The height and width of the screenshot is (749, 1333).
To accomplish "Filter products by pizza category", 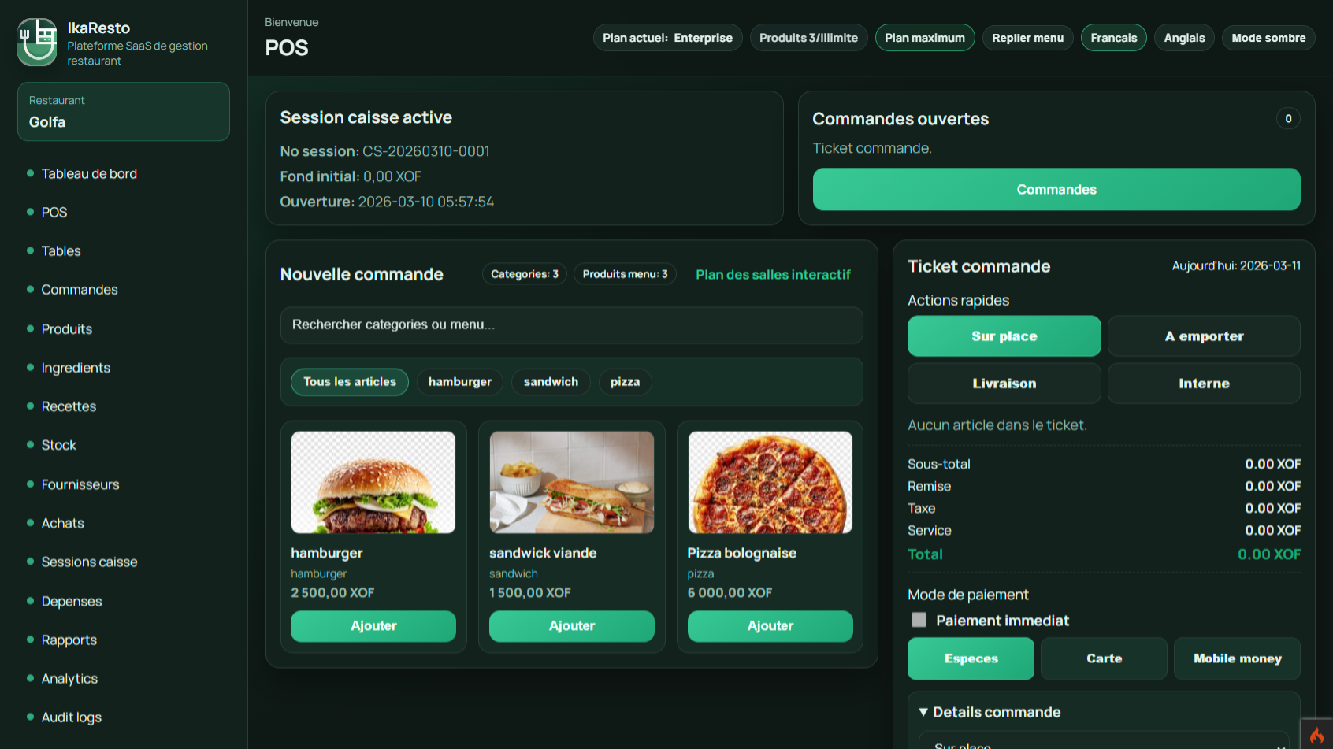I will pos(625,382).
